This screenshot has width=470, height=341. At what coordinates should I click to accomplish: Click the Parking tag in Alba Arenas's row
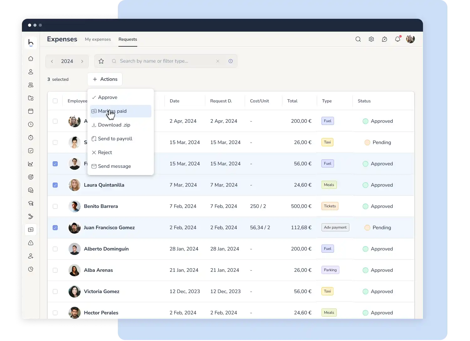[330, 270]
